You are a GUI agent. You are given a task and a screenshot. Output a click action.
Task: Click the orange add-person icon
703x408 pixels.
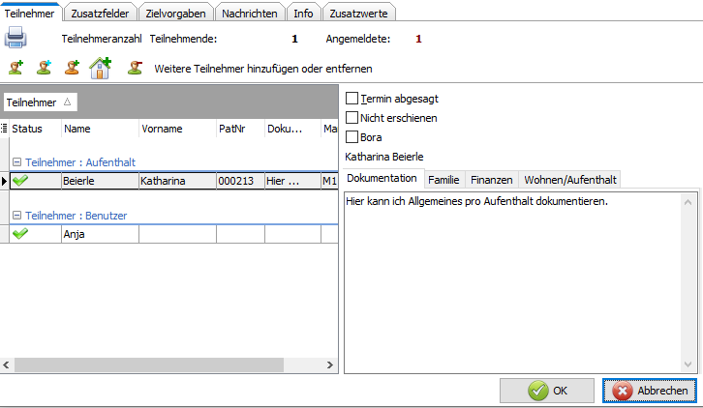coord(73,68)
